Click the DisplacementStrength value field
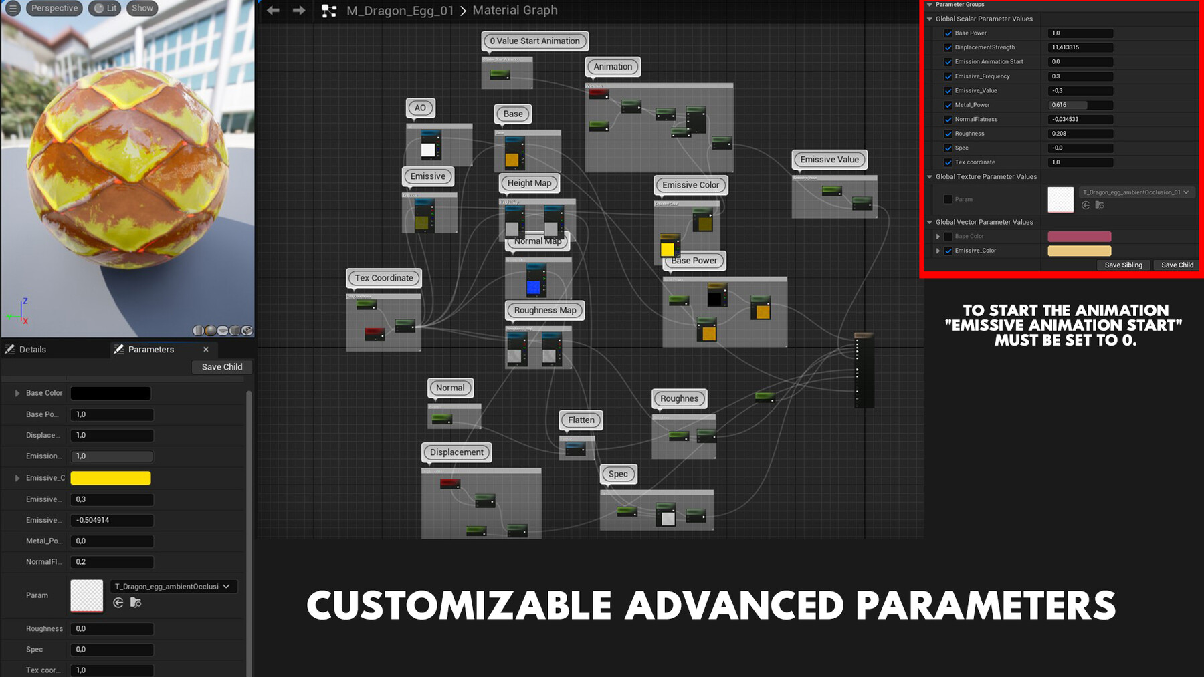This screenshot has height=677, width=1204. [x=1079, y=47]
